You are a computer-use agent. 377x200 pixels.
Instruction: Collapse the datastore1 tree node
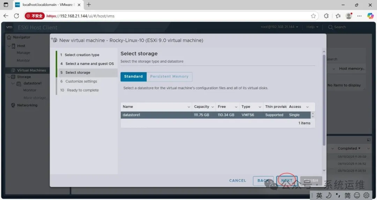[x=13, y=83]
